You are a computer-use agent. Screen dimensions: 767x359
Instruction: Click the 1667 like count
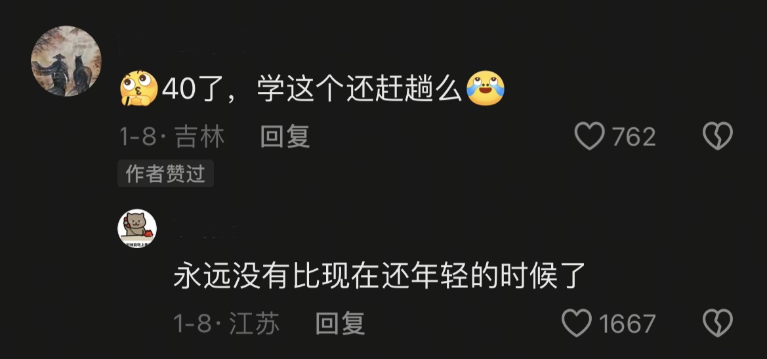(627, 324)
